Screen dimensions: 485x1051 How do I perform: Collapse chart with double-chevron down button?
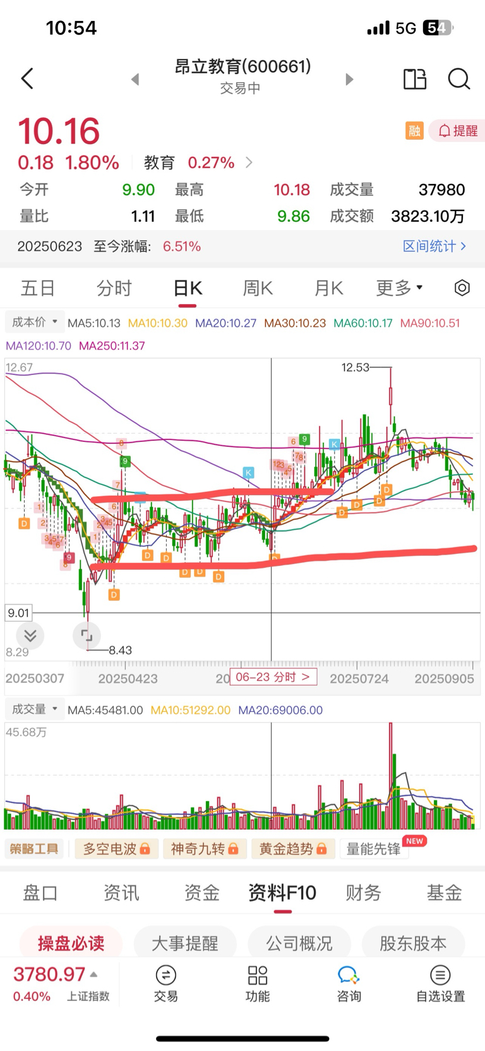pyautogui.click(x=30, y=636)
